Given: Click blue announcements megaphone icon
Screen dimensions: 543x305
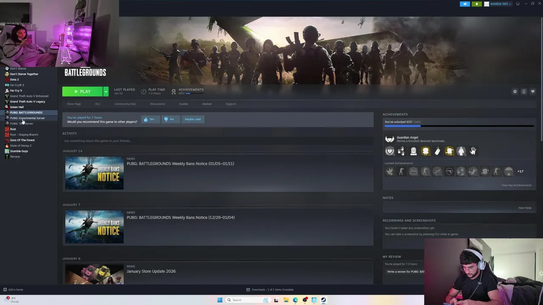Looking at the screenshot, I should pos(465,4).
